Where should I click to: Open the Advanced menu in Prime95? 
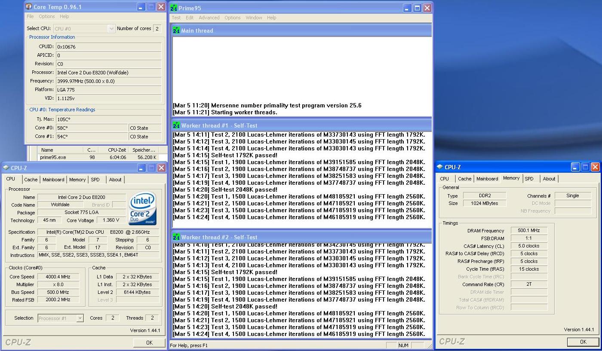coord(209,18)
